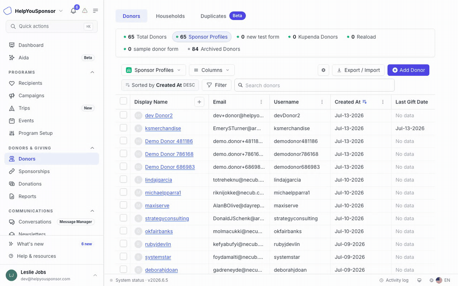Open the Quick actions search box

(52, 27)
